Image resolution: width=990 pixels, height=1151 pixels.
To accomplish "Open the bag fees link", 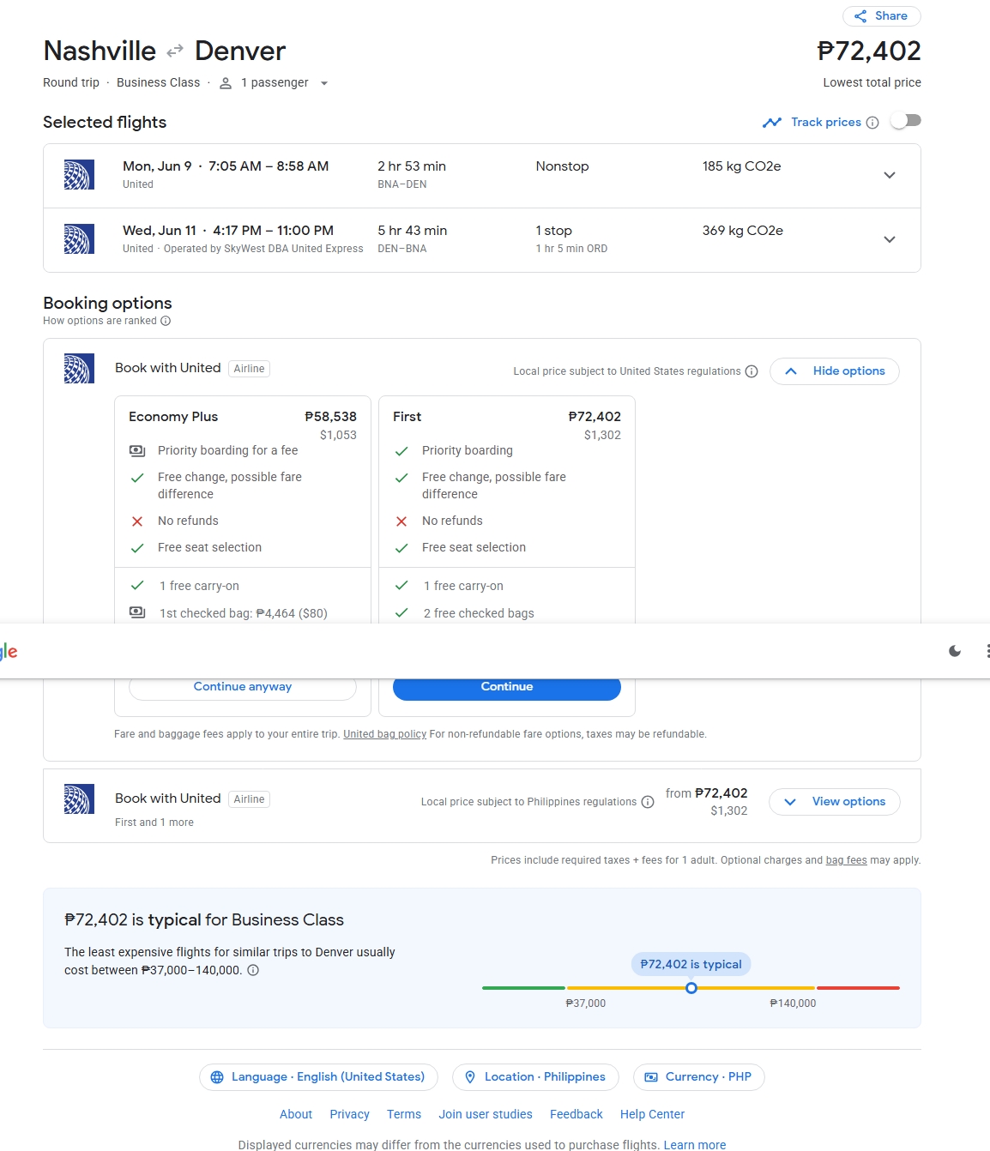I will tap(847, 860).
